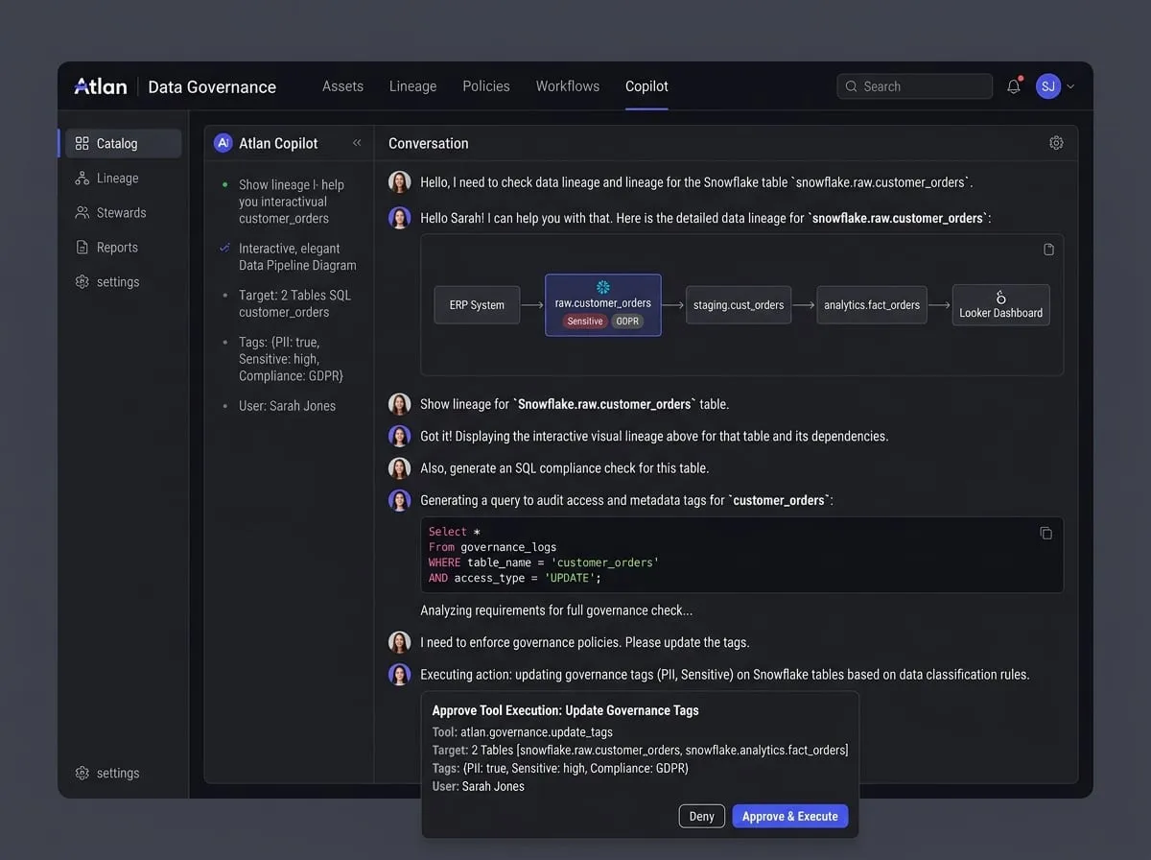Click user avatar beside 'Also, generate an SQL'

point(399,467)
